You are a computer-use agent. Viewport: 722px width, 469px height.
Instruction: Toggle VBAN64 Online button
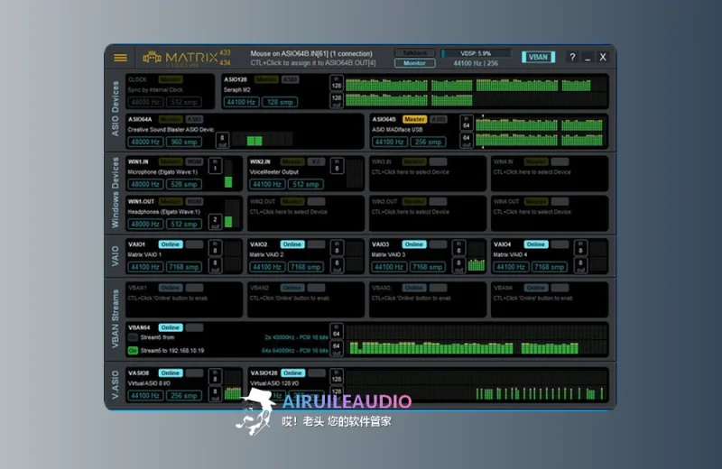point(171,327)
